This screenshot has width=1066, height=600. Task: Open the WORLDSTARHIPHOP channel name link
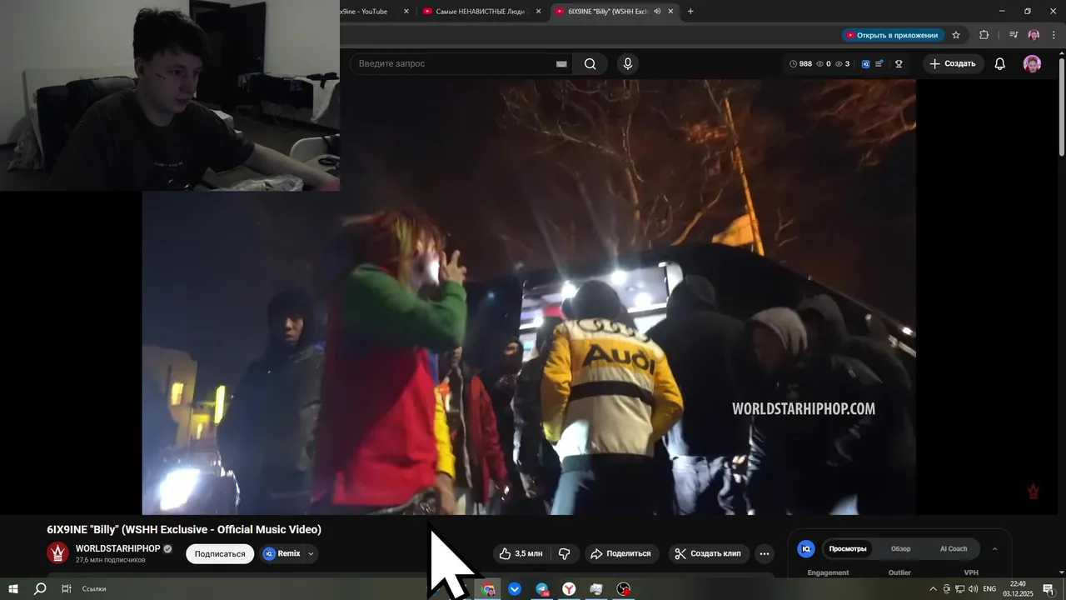117,548
